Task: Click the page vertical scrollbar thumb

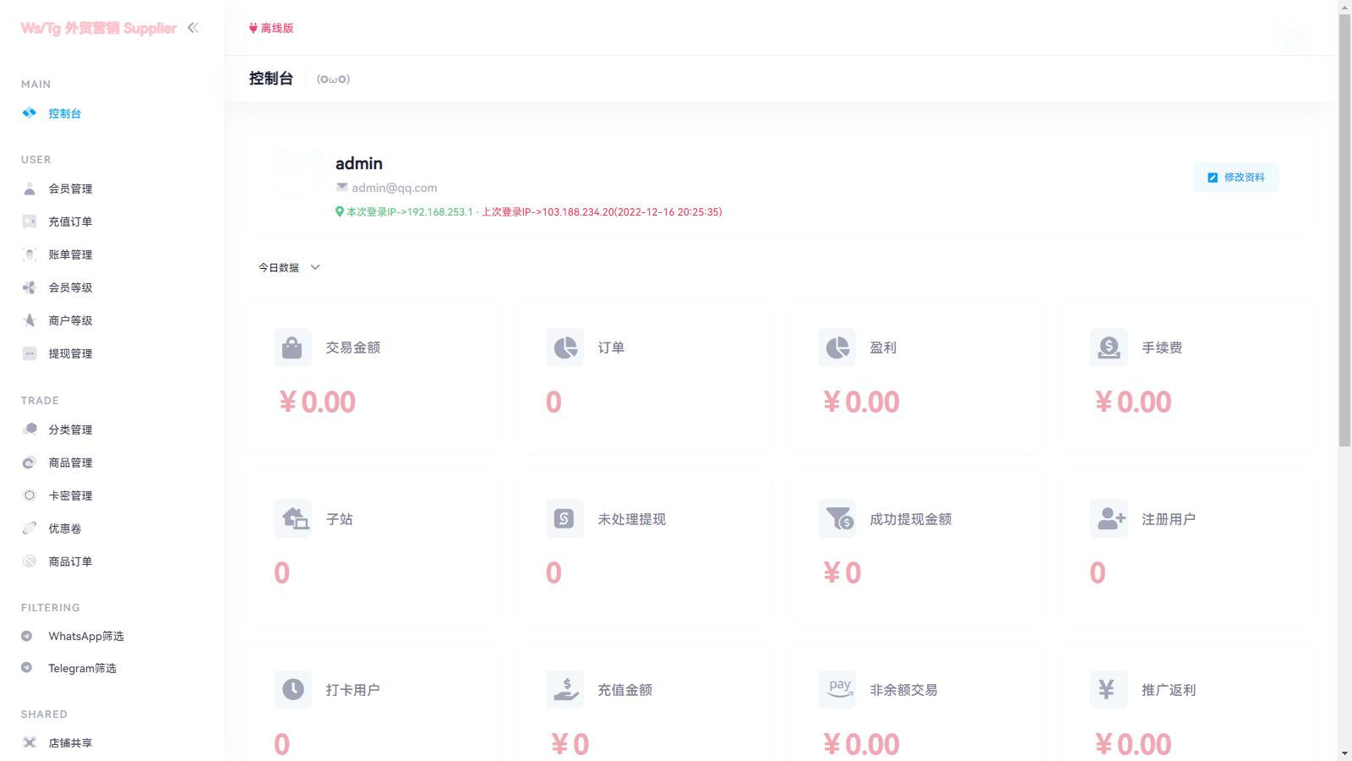Action: (1345, 230)
